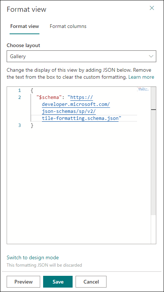Click the developer.microsoft.com/ URL segment
164x292 pixels.
click(76, 104)
